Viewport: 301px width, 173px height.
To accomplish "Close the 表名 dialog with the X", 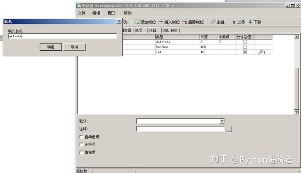I will pyautogui.click(x=119, y=22).
